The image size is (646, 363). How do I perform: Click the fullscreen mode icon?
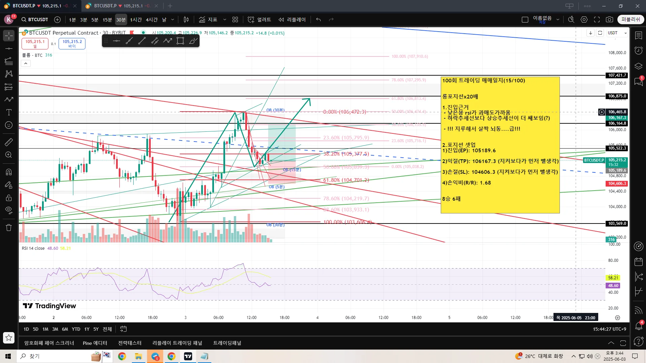597,19
